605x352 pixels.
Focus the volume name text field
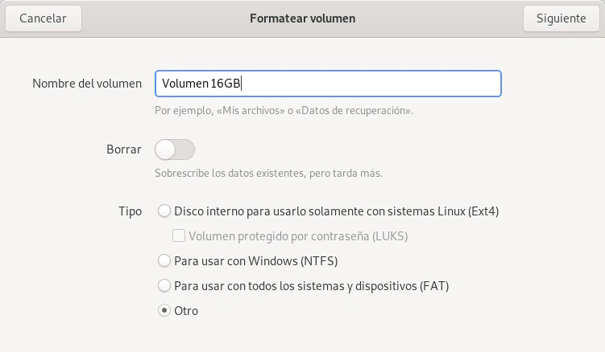[x=328, y=84]
